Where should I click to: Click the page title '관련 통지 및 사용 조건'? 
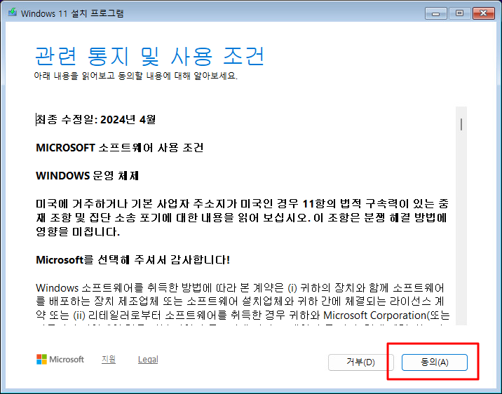(149, 55)
